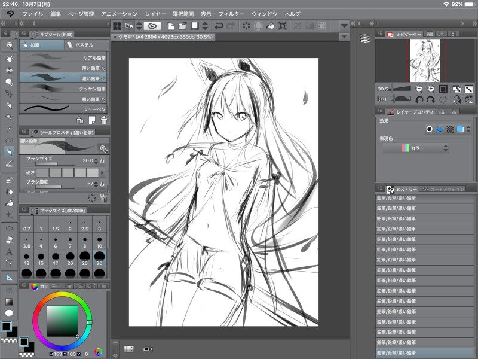Click Zoom out magnifier in Navigator
This screenshot has width=478, height=359.
point(419,89)
